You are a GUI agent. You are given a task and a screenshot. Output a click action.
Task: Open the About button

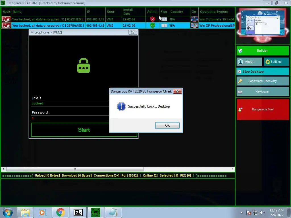(x=249, y=62)
